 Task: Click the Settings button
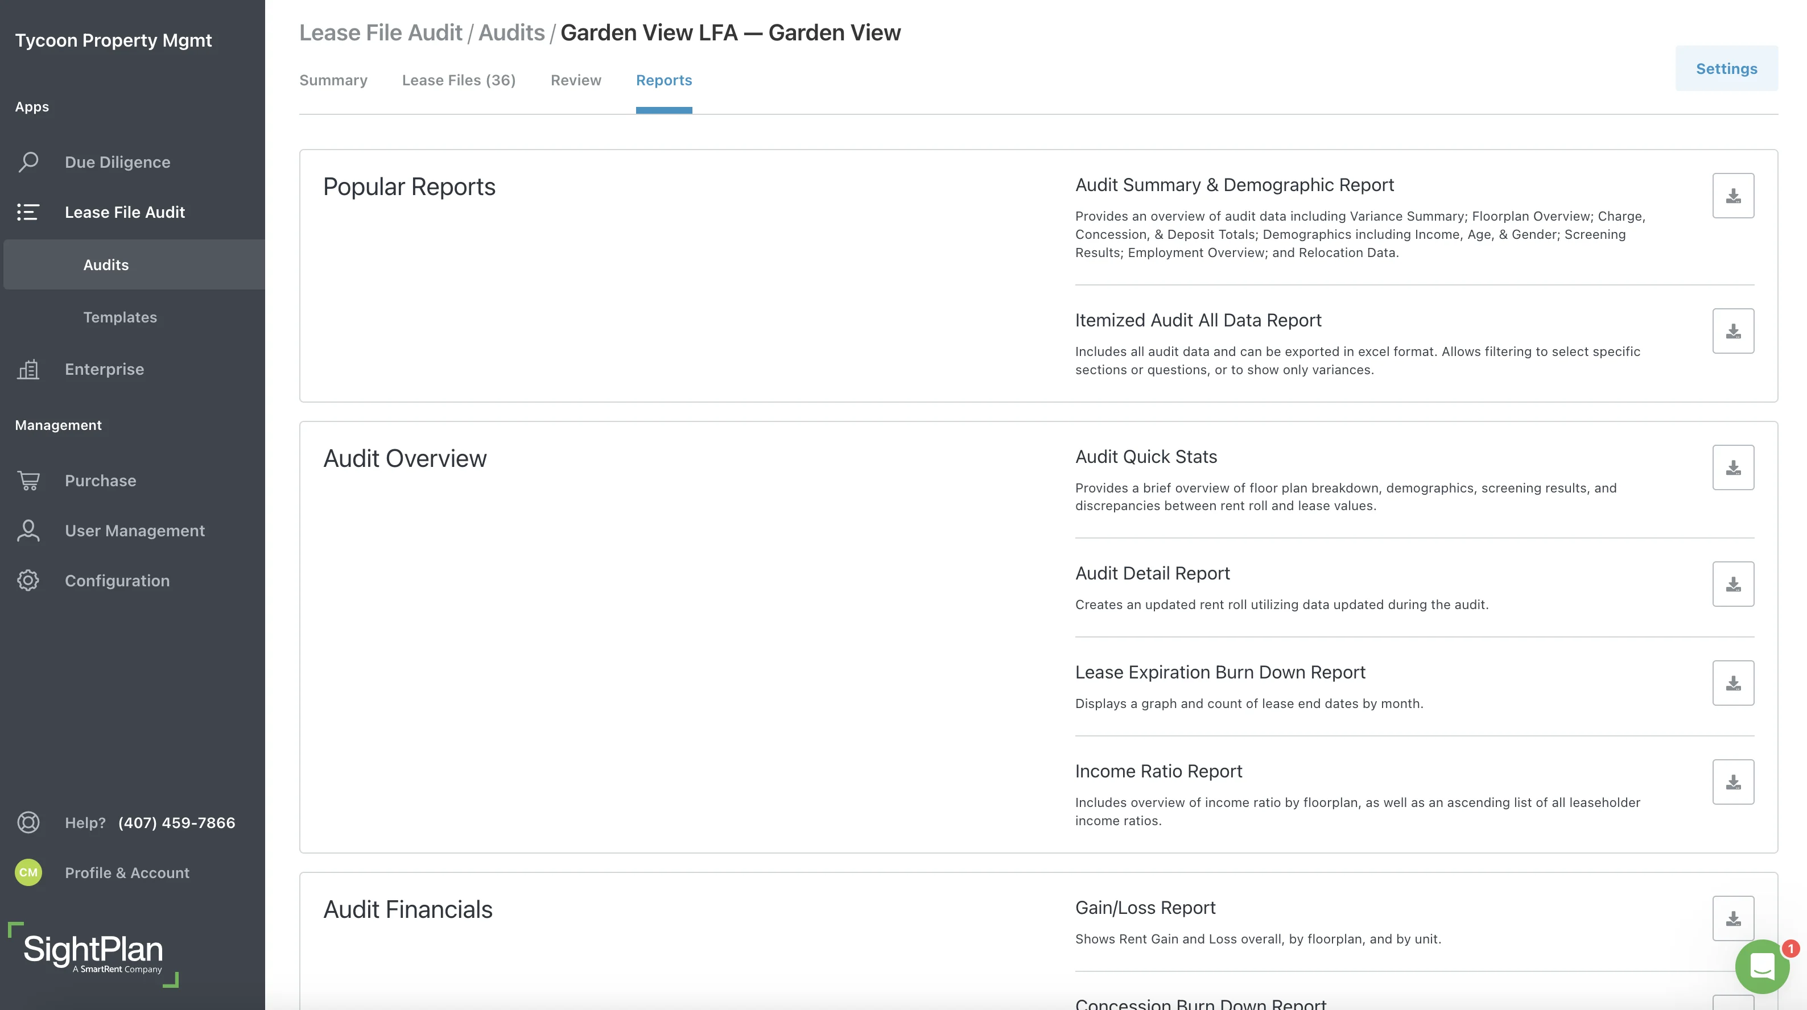tap(1726, 69)
